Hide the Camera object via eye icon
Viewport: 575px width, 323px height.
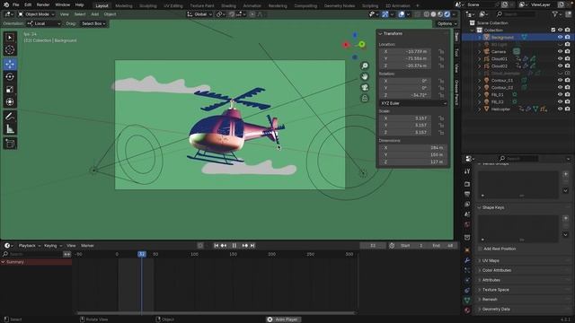pos(560,51)
